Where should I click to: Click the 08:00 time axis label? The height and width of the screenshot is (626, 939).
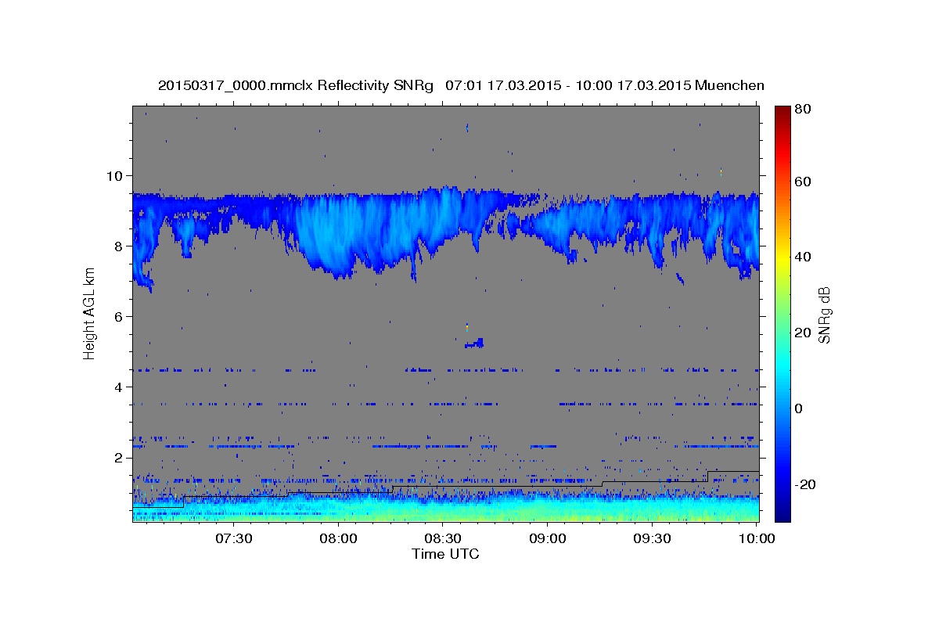[338, 538]
